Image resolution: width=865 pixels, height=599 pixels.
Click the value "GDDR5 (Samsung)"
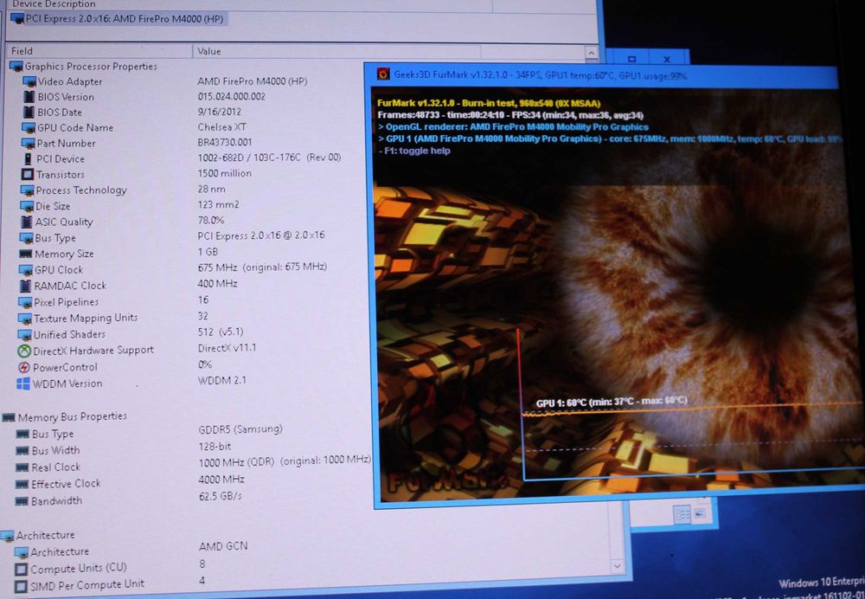240,429
